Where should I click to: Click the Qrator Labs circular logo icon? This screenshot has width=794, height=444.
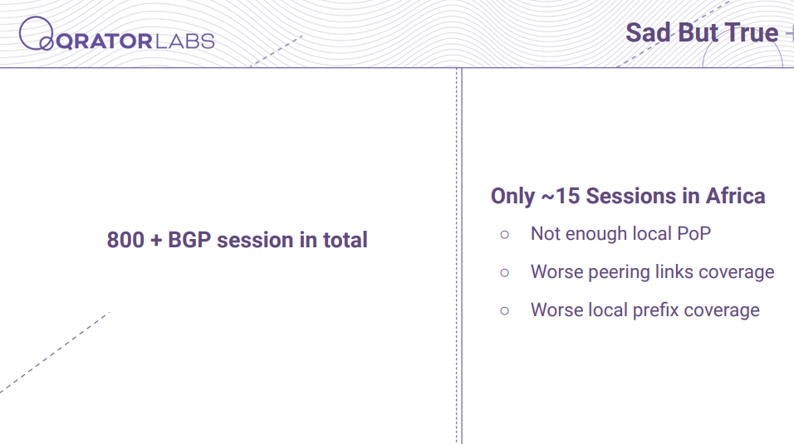coord(37,33)
